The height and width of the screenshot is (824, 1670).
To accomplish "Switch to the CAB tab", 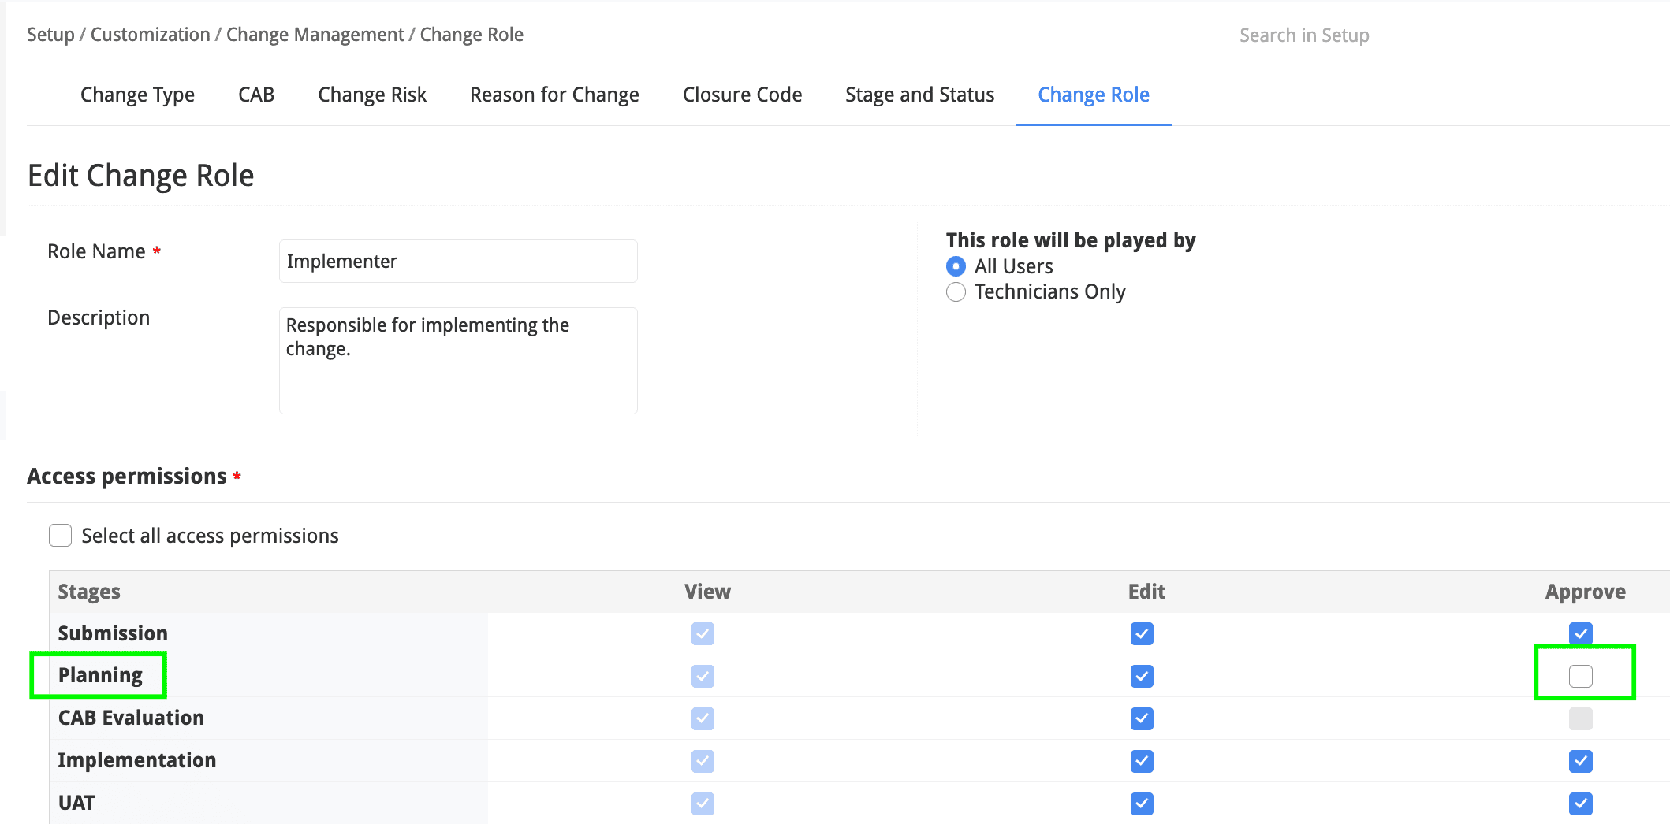I will click(256, 95).
